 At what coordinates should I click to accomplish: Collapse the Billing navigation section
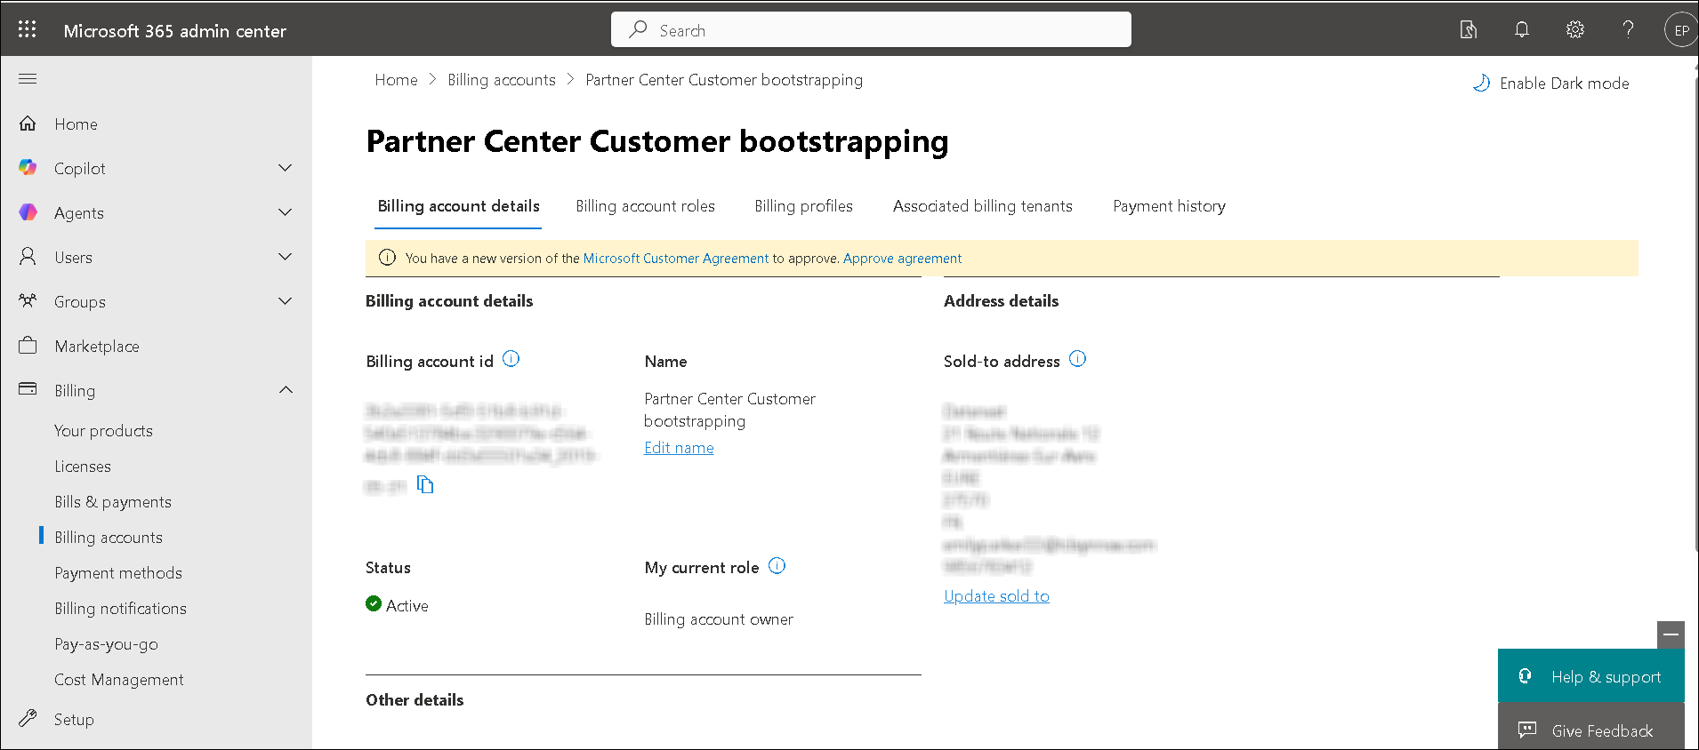click(285, 390)
